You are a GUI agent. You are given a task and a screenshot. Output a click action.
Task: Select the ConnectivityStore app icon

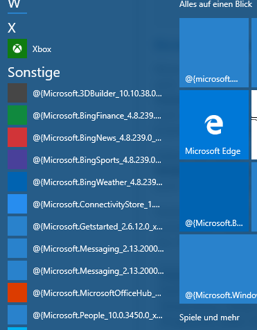coord(17,204)
